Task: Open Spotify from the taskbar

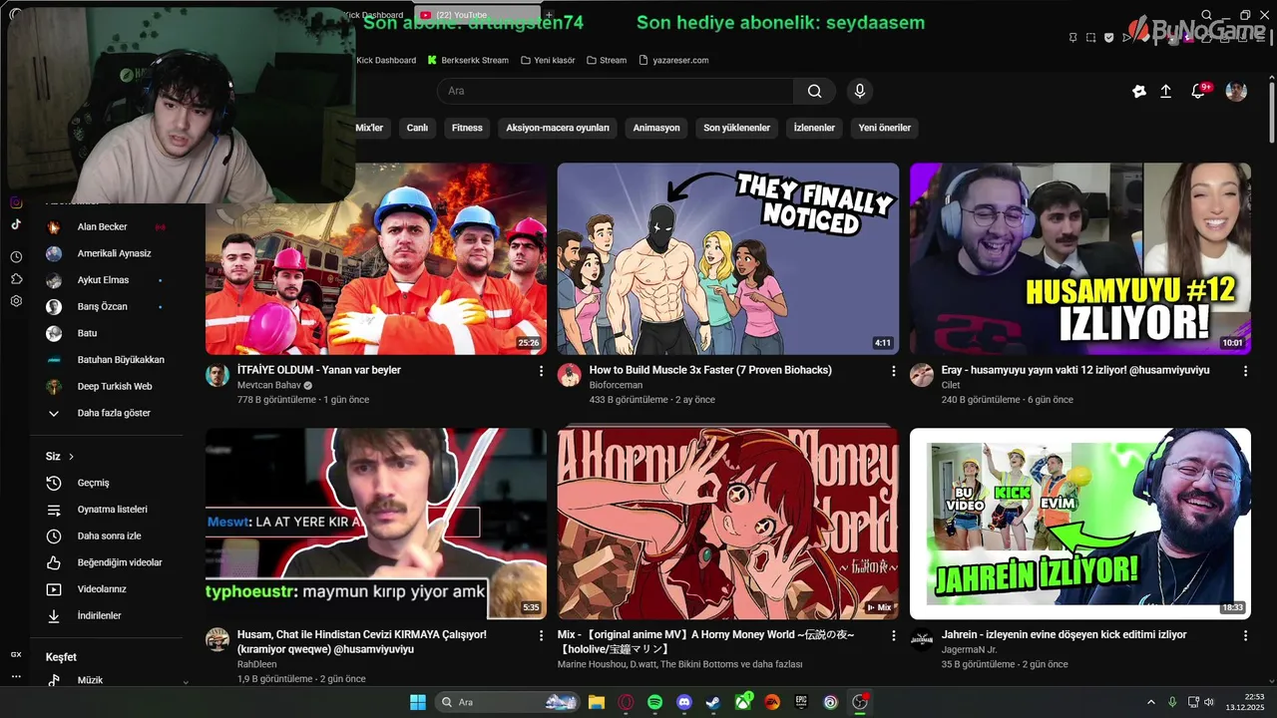Action: click(x=654, y=702)
